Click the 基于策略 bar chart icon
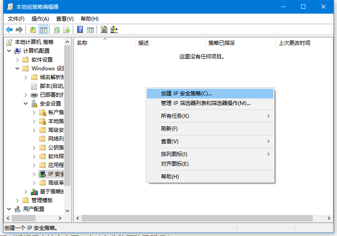Image resolution: width=337 pixels, height=236 pixels. [x=34, y=192]
